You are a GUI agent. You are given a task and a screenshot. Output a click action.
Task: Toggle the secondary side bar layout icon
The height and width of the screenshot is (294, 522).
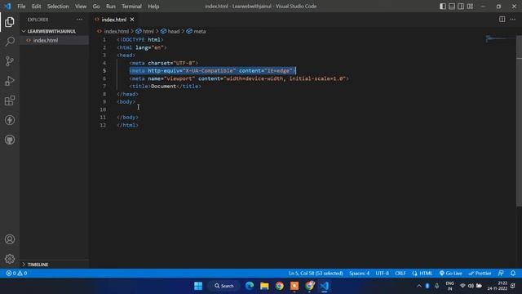(461, 7)
